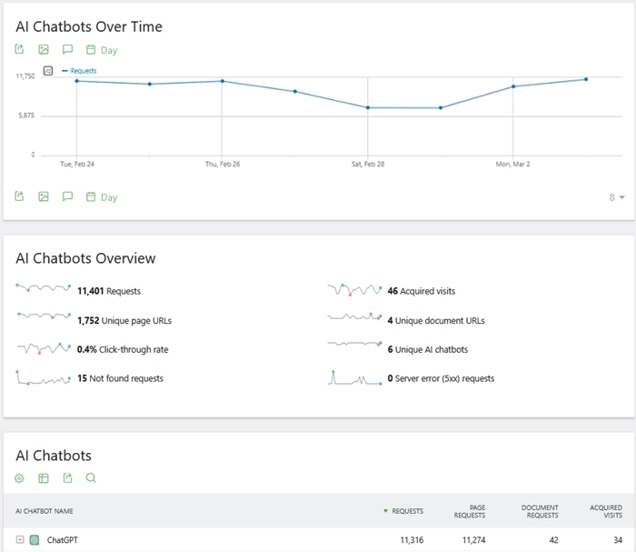
Task: Click the export icon above the chart
Action: (20, 50)
